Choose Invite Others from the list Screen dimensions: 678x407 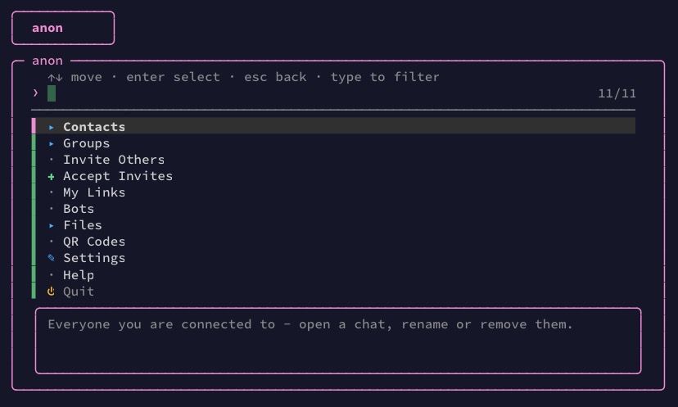pos(333,159)
